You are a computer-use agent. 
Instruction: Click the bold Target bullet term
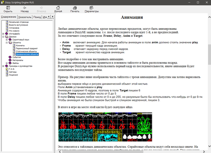[67, 52]
